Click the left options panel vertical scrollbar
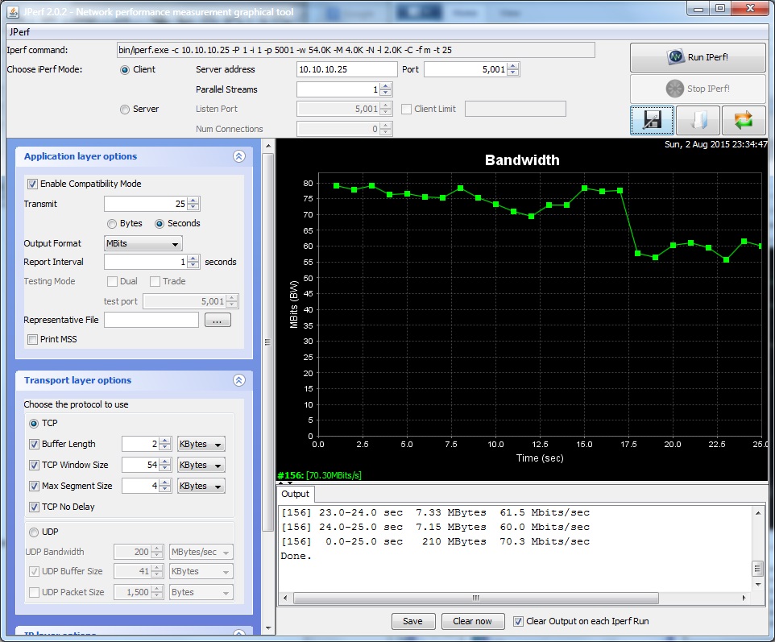Screen dimensions: 775x642 268,341
